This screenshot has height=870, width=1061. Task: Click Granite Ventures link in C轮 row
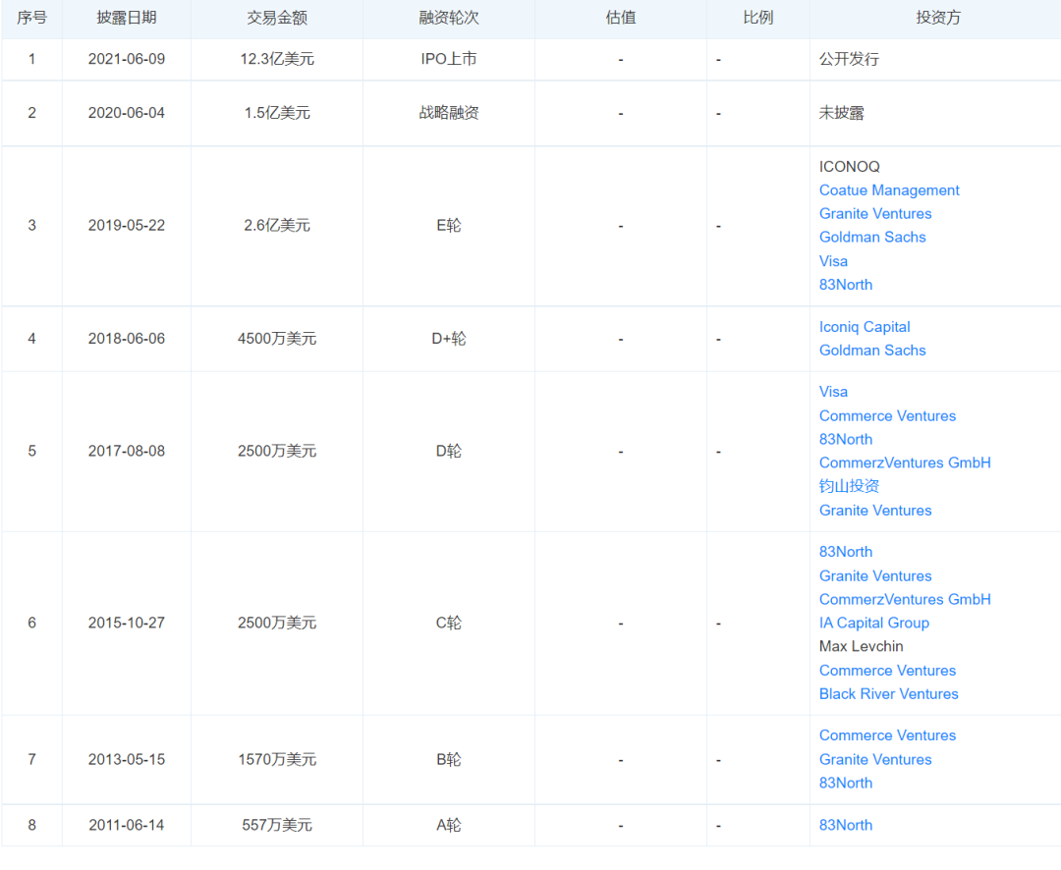(x=875, y=576)
